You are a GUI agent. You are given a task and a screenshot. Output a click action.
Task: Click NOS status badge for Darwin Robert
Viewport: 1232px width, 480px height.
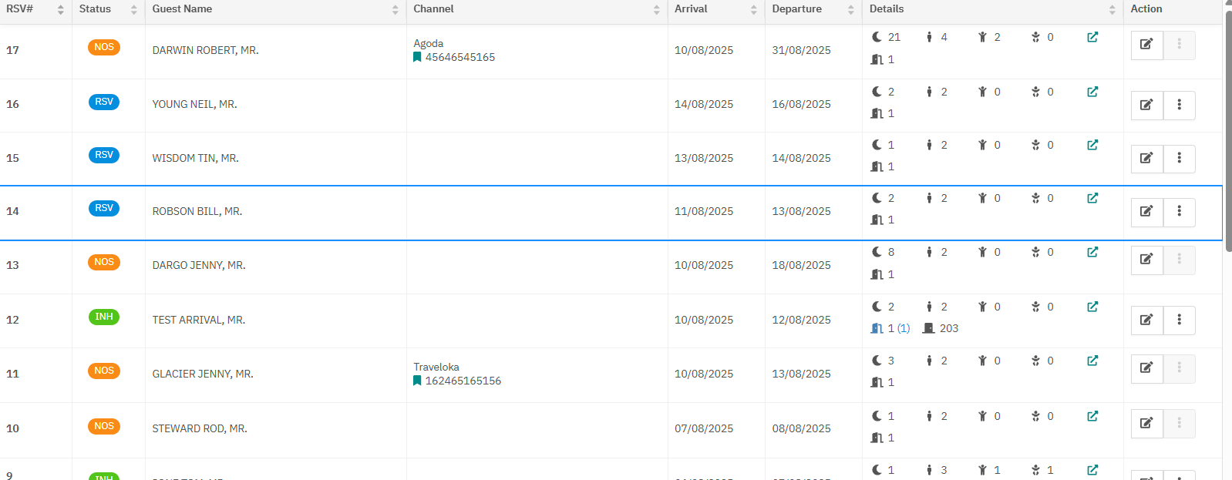(104, 47)
